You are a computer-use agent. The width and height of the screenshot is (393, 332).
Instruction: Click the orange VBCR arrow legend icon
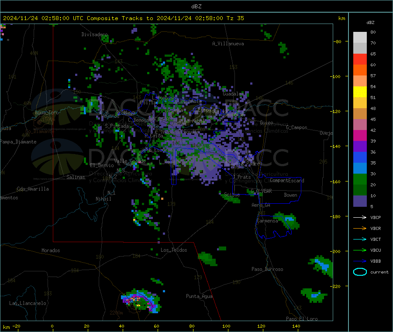click(x=360, y=228)
